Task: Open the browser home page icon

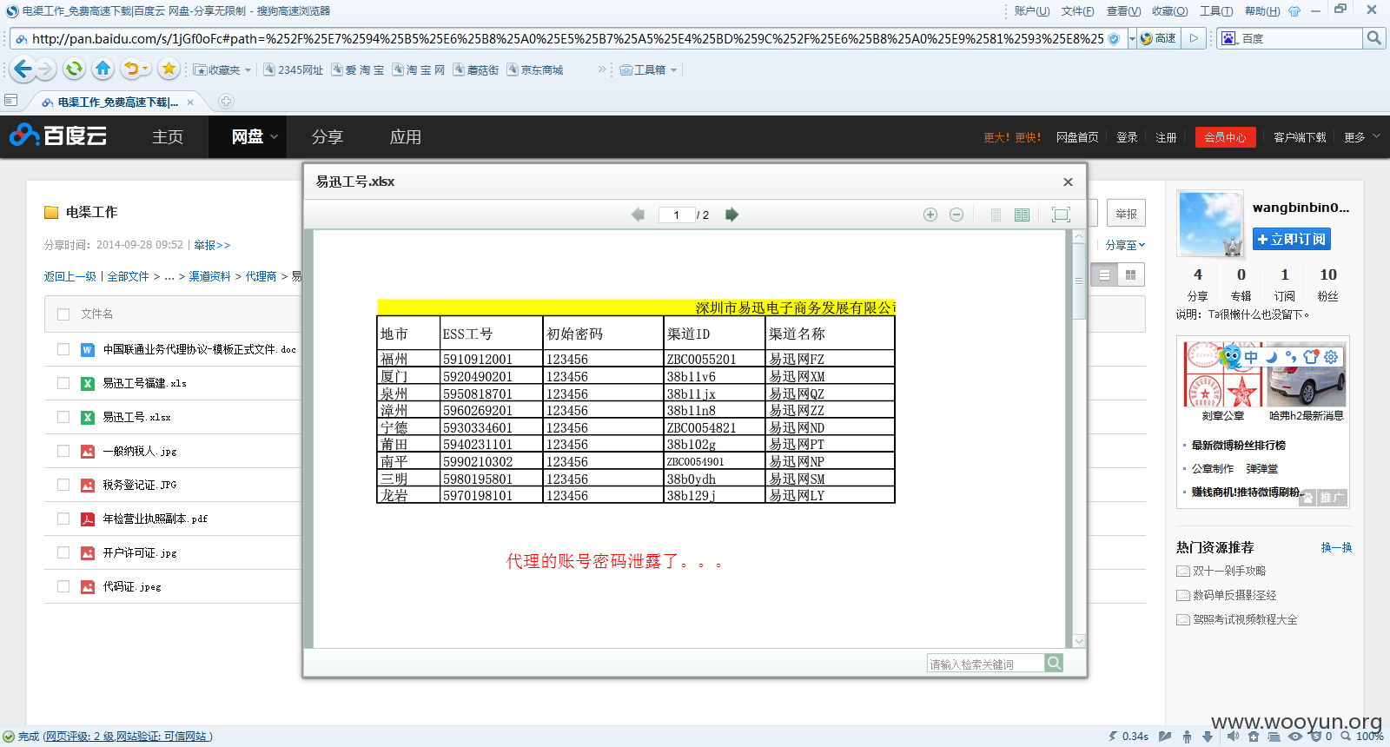Action: (x=103, y=69)
